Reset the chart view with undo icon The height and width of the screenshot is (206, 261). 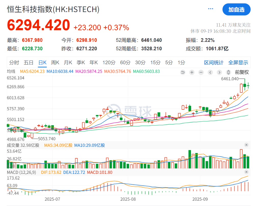(183, 72)
